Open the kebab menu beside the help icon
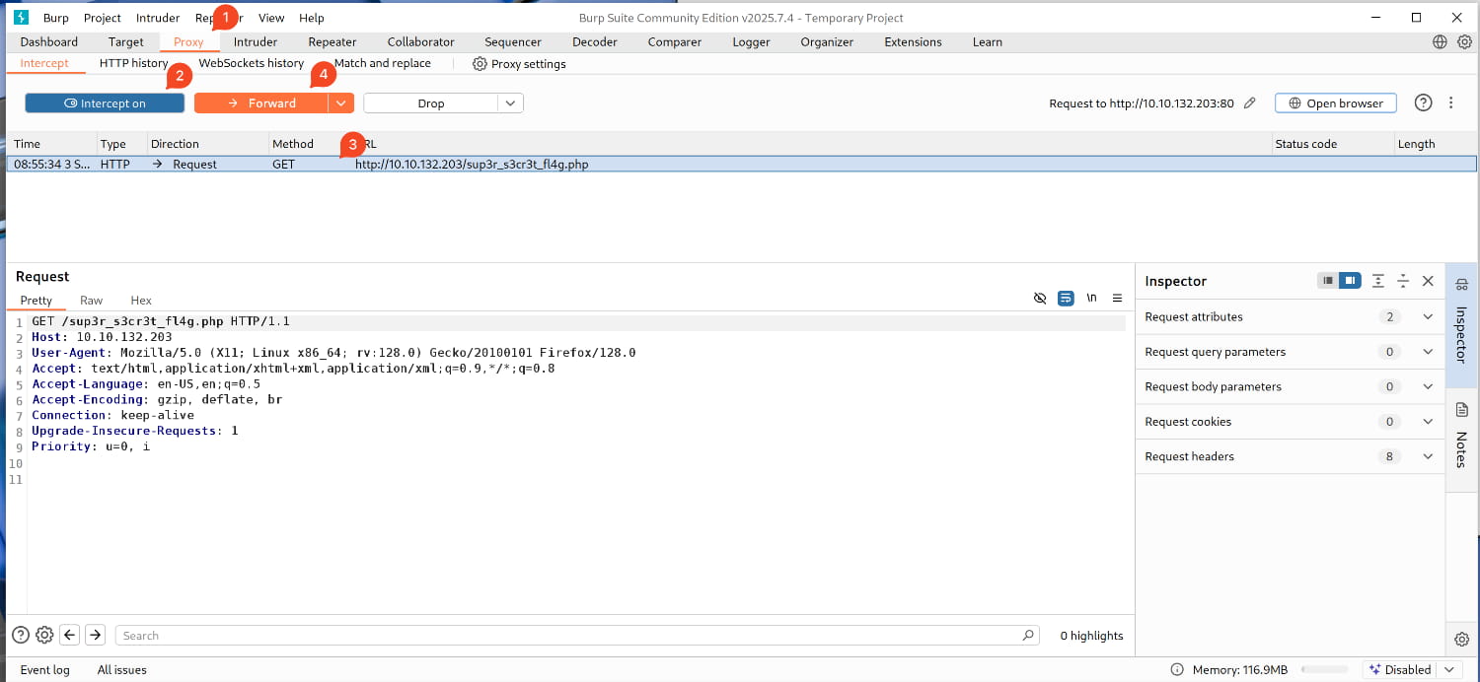The width and height of the screenshot is (1480, 682). [x=1450, y=103]
